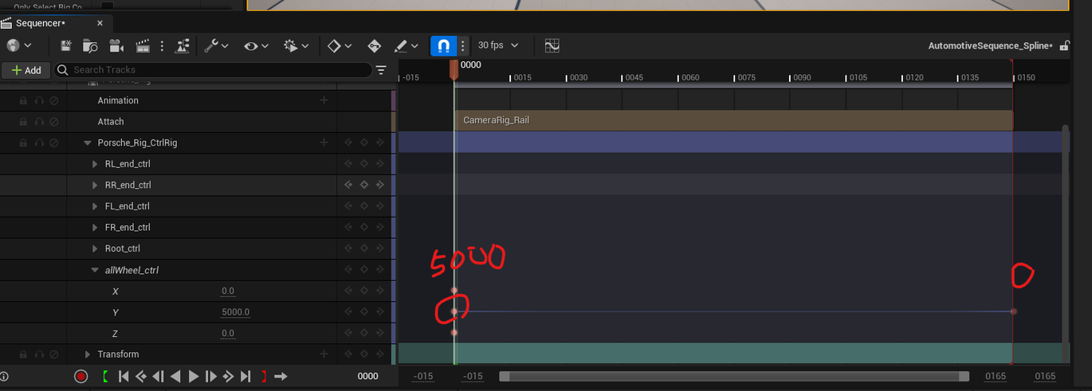Click the Auto-key diamond-with-key icon

pyautogui.click(x=374, y=45)
